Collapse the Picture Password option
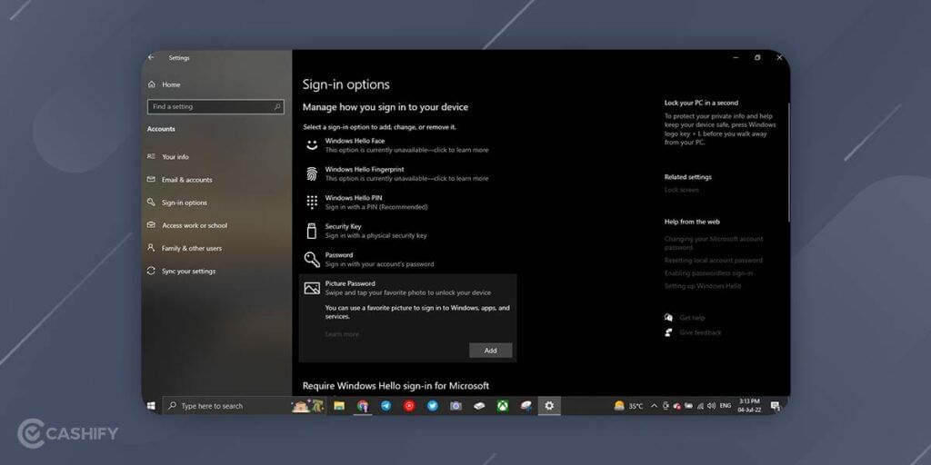The height and width of the screenshot is (465, 931). (x=408, y=288)
